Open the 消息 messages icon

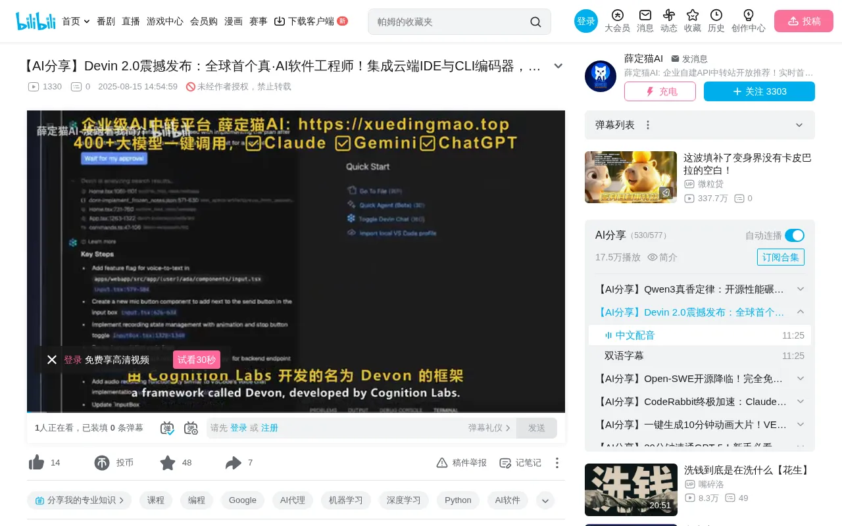(645, 21)
